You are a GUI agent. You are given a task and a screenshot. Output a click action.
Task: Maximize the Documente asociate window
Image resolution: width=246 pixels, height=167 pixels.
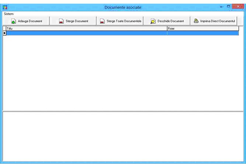coord(228,7)
